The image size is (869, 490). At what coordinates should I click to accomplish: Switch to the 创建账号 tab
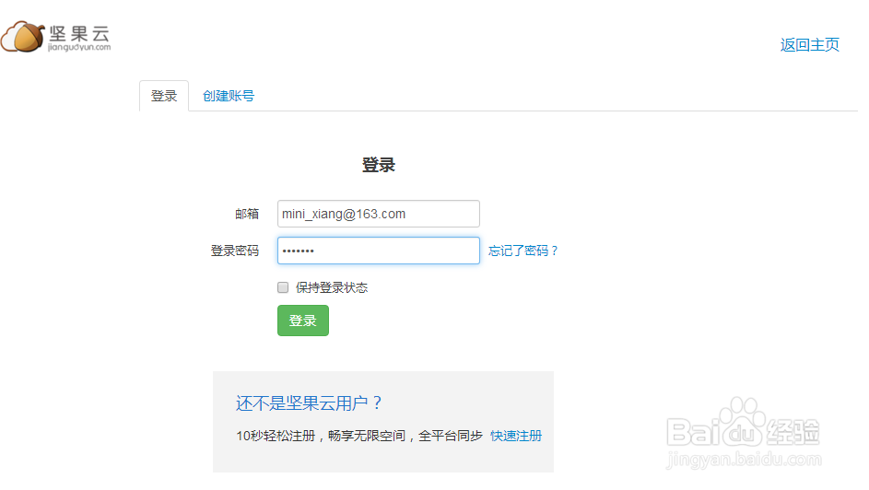[229, 96]
